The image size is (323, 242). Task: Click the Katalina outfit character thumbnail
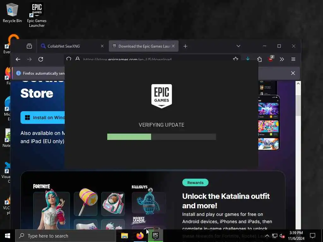(51, 210)
